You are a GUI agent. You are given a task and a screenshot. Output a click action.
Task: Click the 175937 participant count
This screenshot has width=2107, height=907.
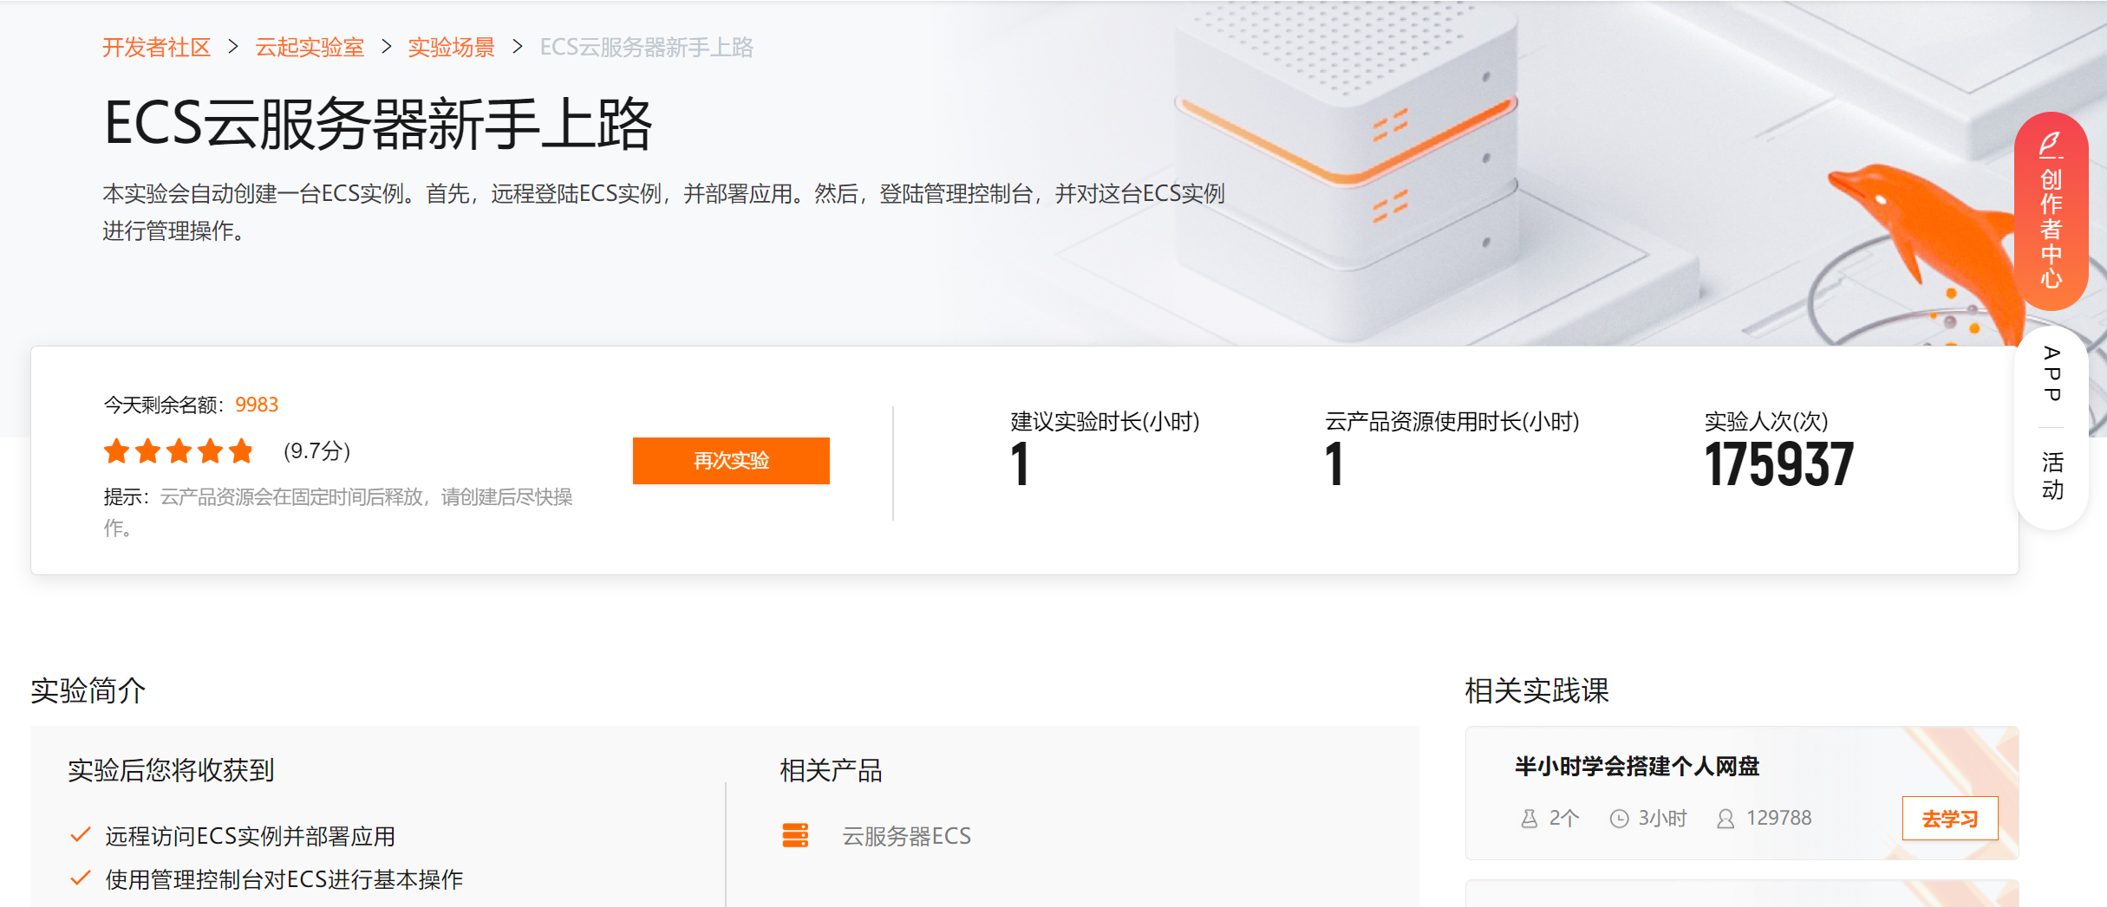point(1778,464)
